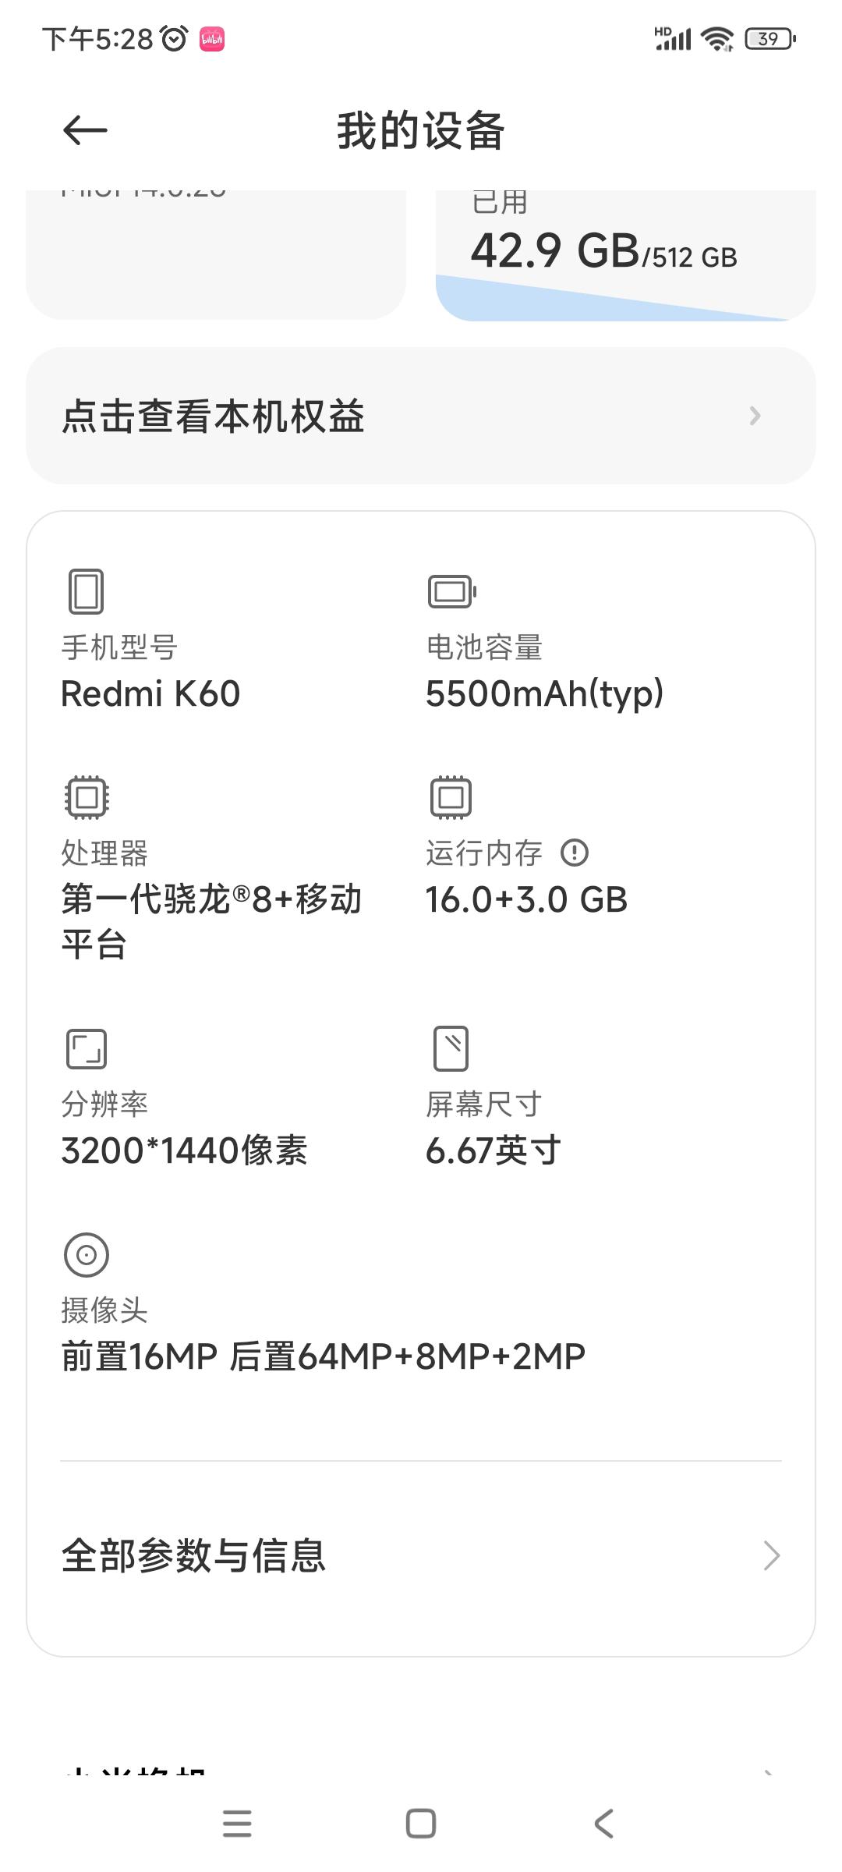Open 点击查看本机权益 entry
Image resolution: width=842 pixels, height=1872 pixels.
coord(213,416)
